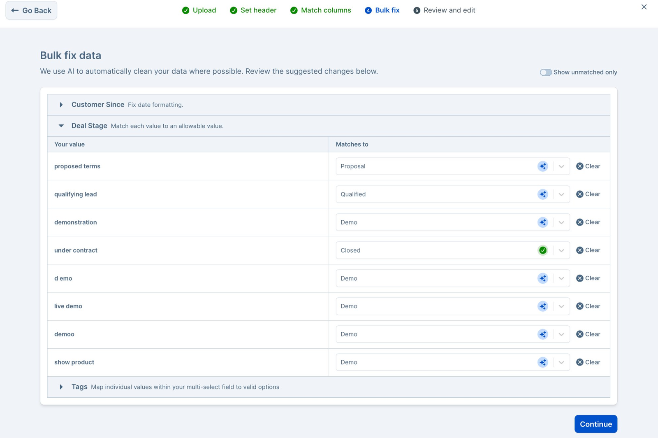Click the AI sparkle icon in demonstration row

[543, 222]
